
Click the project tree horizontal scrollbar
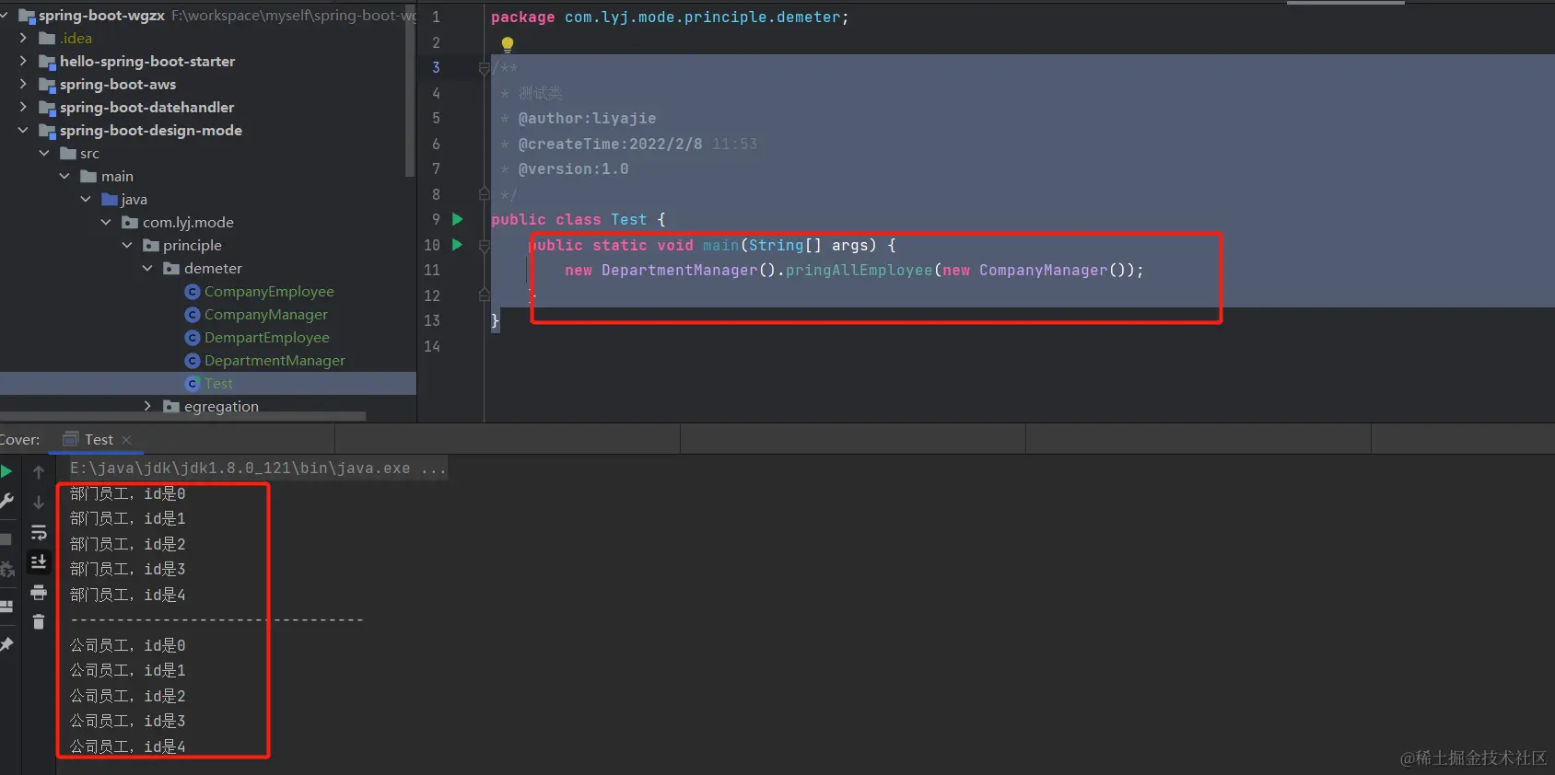coord(182,416)
